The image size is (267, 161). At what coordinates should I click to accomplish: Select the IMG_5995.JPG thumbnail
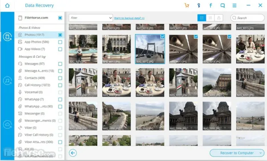pyautogui.click(x=217, y=116)
